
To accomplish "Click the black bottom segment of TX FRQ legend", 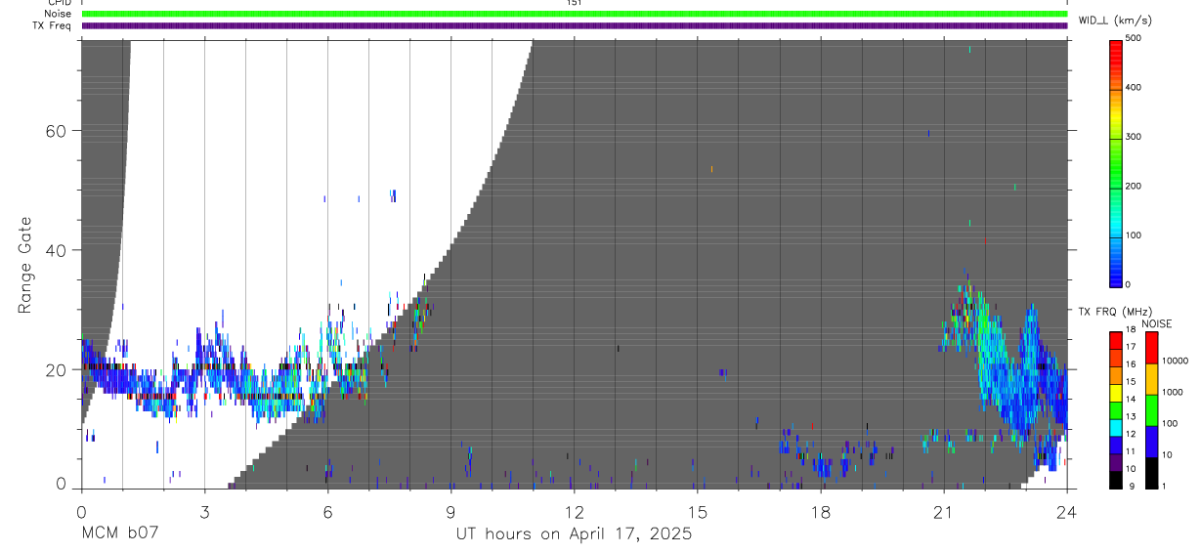I will point(1116,480).
